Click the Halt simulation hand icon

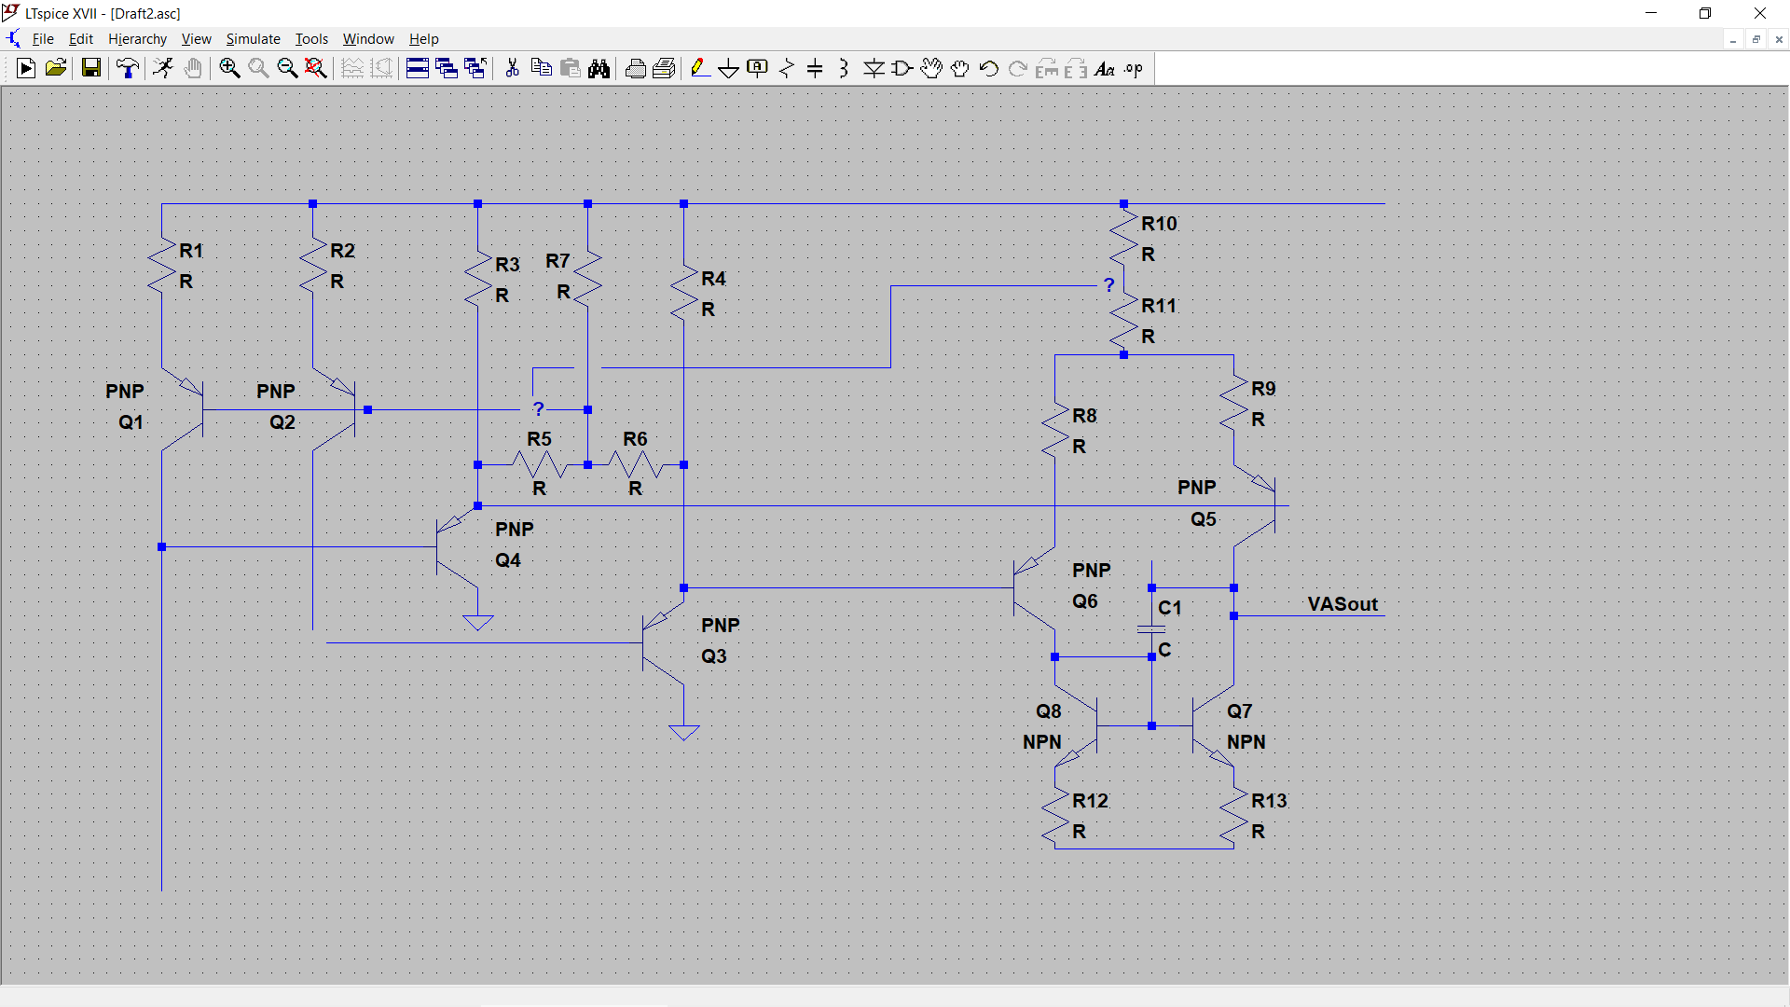tap(193, 68)
